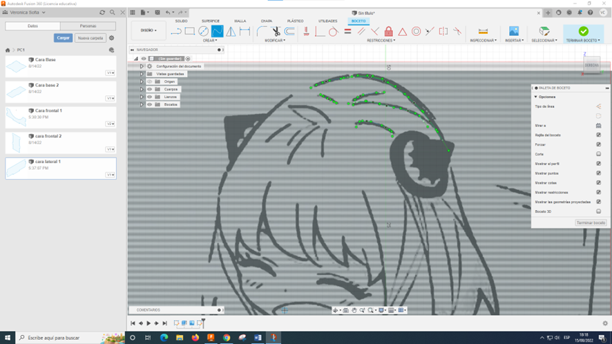Toggle Rejilla del boceto checkbox
Viewport: 612px width, 344px height.
tap(598, 135)
